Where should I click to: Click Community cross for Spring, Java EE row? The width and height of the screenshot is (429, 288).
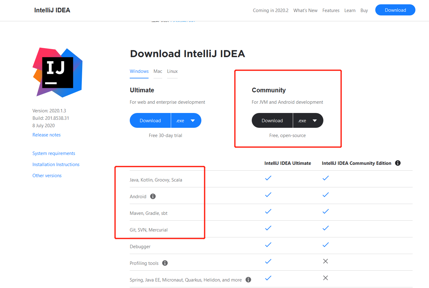[x=326, y=278]
